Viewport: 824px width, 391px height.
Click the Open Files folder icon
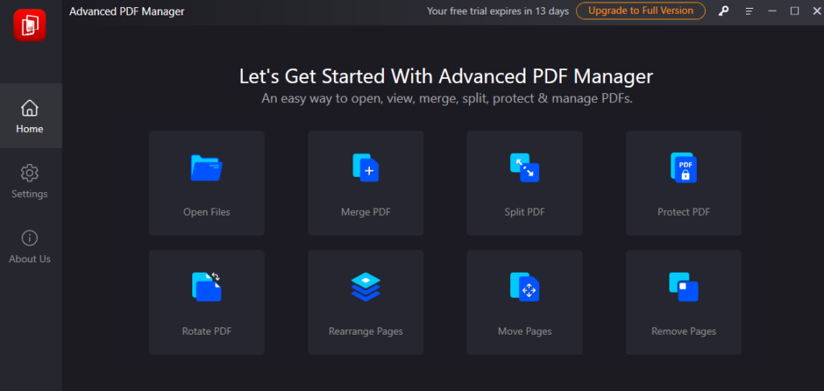[207, 167]
